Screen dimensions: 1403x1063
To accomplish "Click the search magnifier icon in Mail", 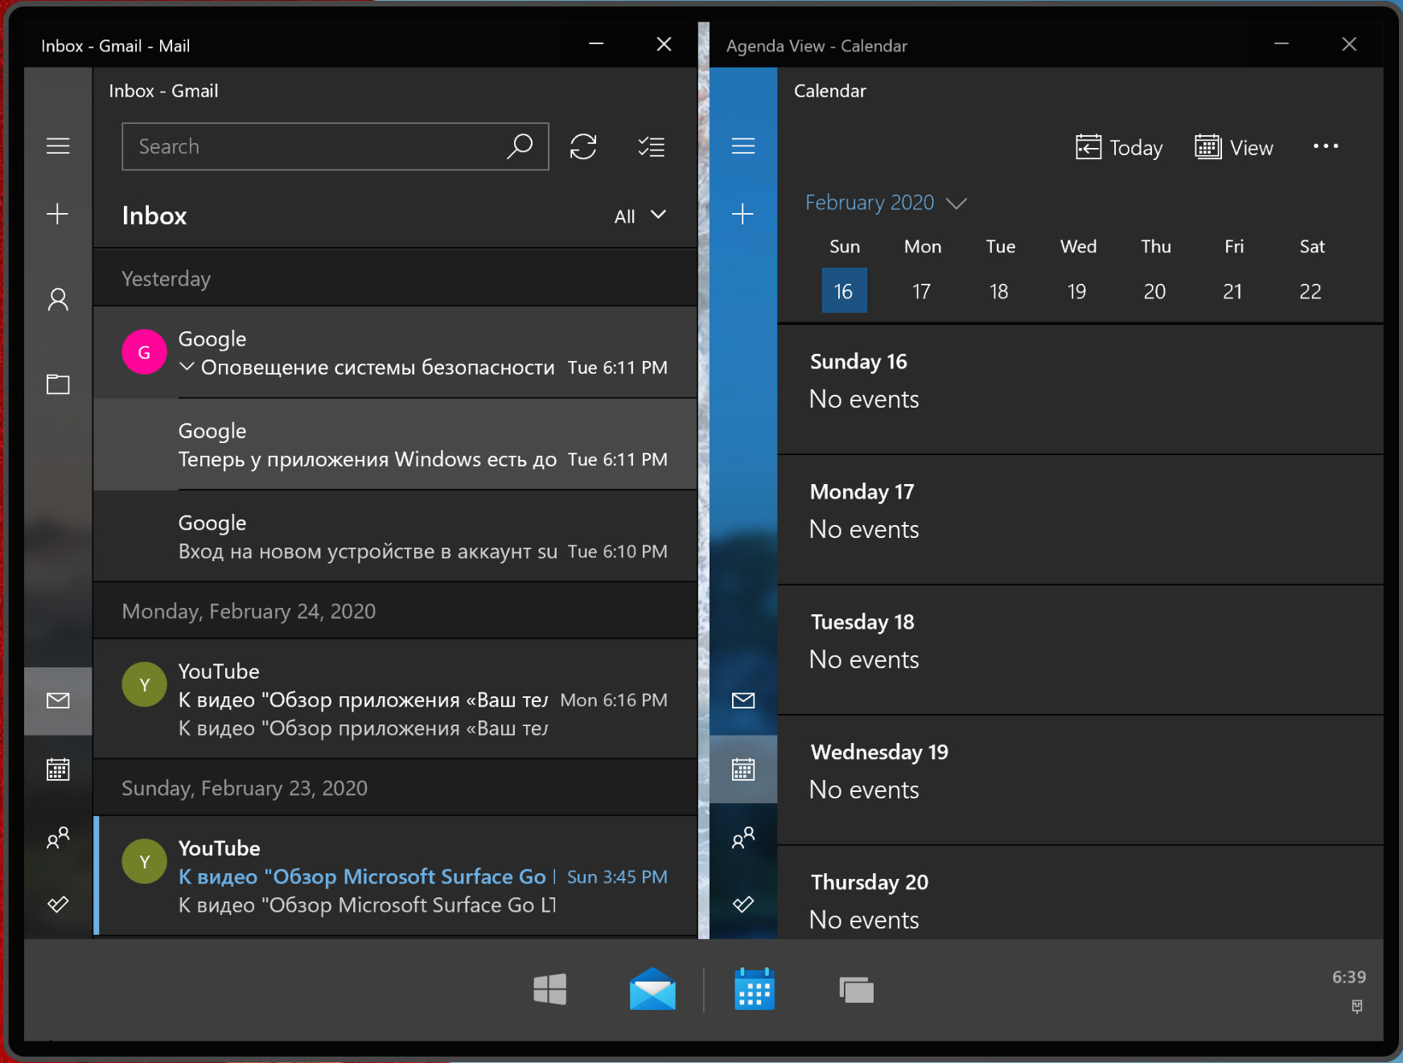I will click(x=520, y=146).
